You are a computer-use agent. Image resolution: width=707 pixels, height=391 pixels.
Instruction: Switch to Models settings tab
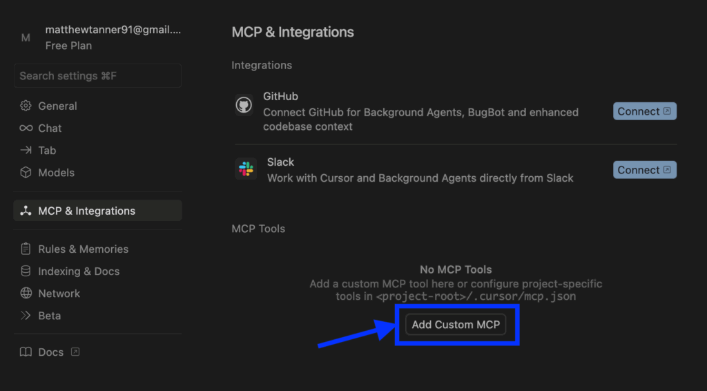point(98,172)
